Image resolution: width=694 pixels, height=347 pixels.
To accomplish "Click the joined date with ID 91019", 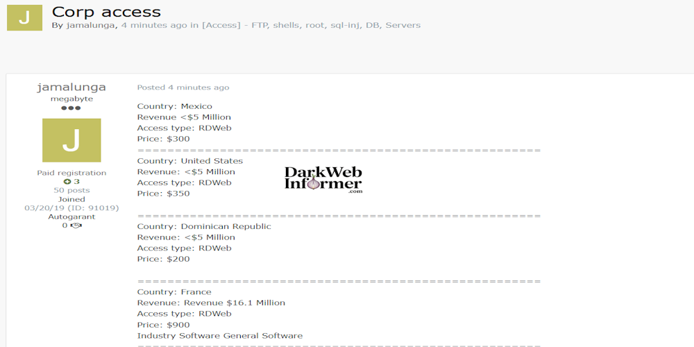I will pyautogui.click(x=71, y=208).
